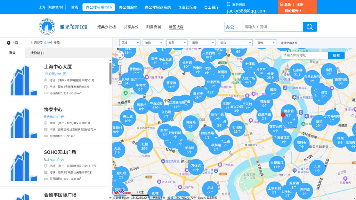Click the 静安寺 26个 cluster bubble
Image resolution: width=356 pixels, height=200 pixels.
point(198,95)
